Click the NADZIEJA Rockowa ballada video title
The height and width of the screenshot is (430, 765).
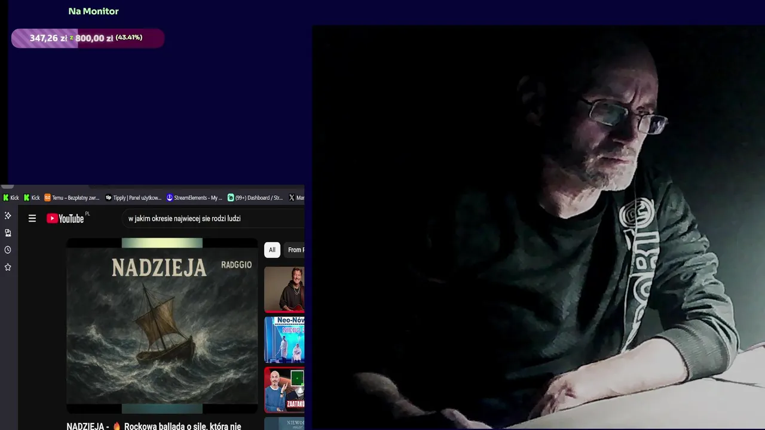pyautogui.click(x=154, y=426)
